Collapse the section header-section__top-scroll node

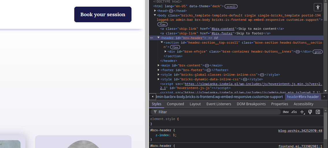pyautogui.click(x=162, y=42)
